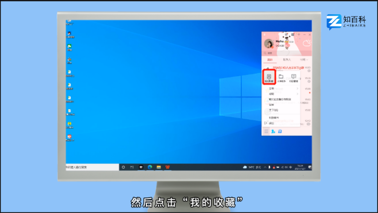
Task: Click the Huhu nickname text
Action: (280, 41)
